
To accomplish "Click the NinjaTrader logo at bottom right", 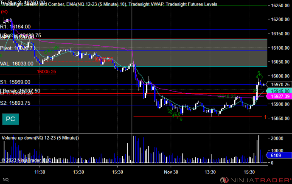I will pos(255,180).
